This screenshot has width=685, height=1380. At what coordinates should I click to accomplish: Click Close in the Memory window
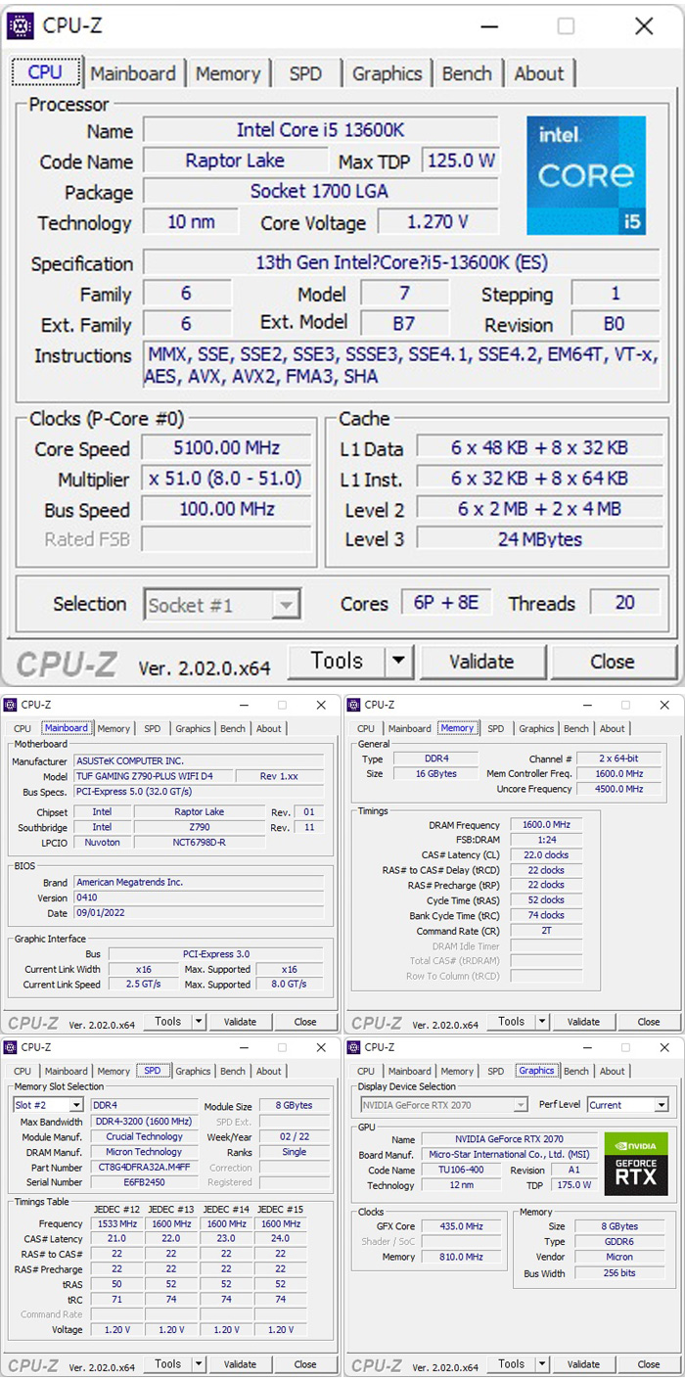(649, 1022)
